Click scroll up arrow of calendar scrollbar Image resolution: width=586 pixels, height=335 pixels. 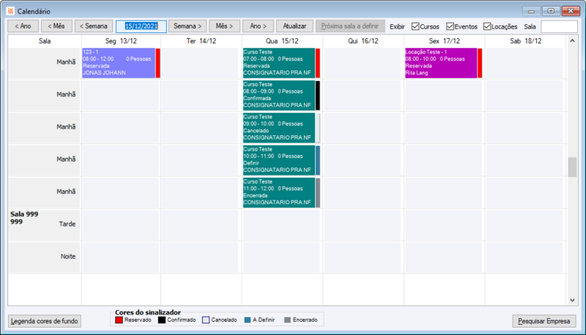coord(572,41)
